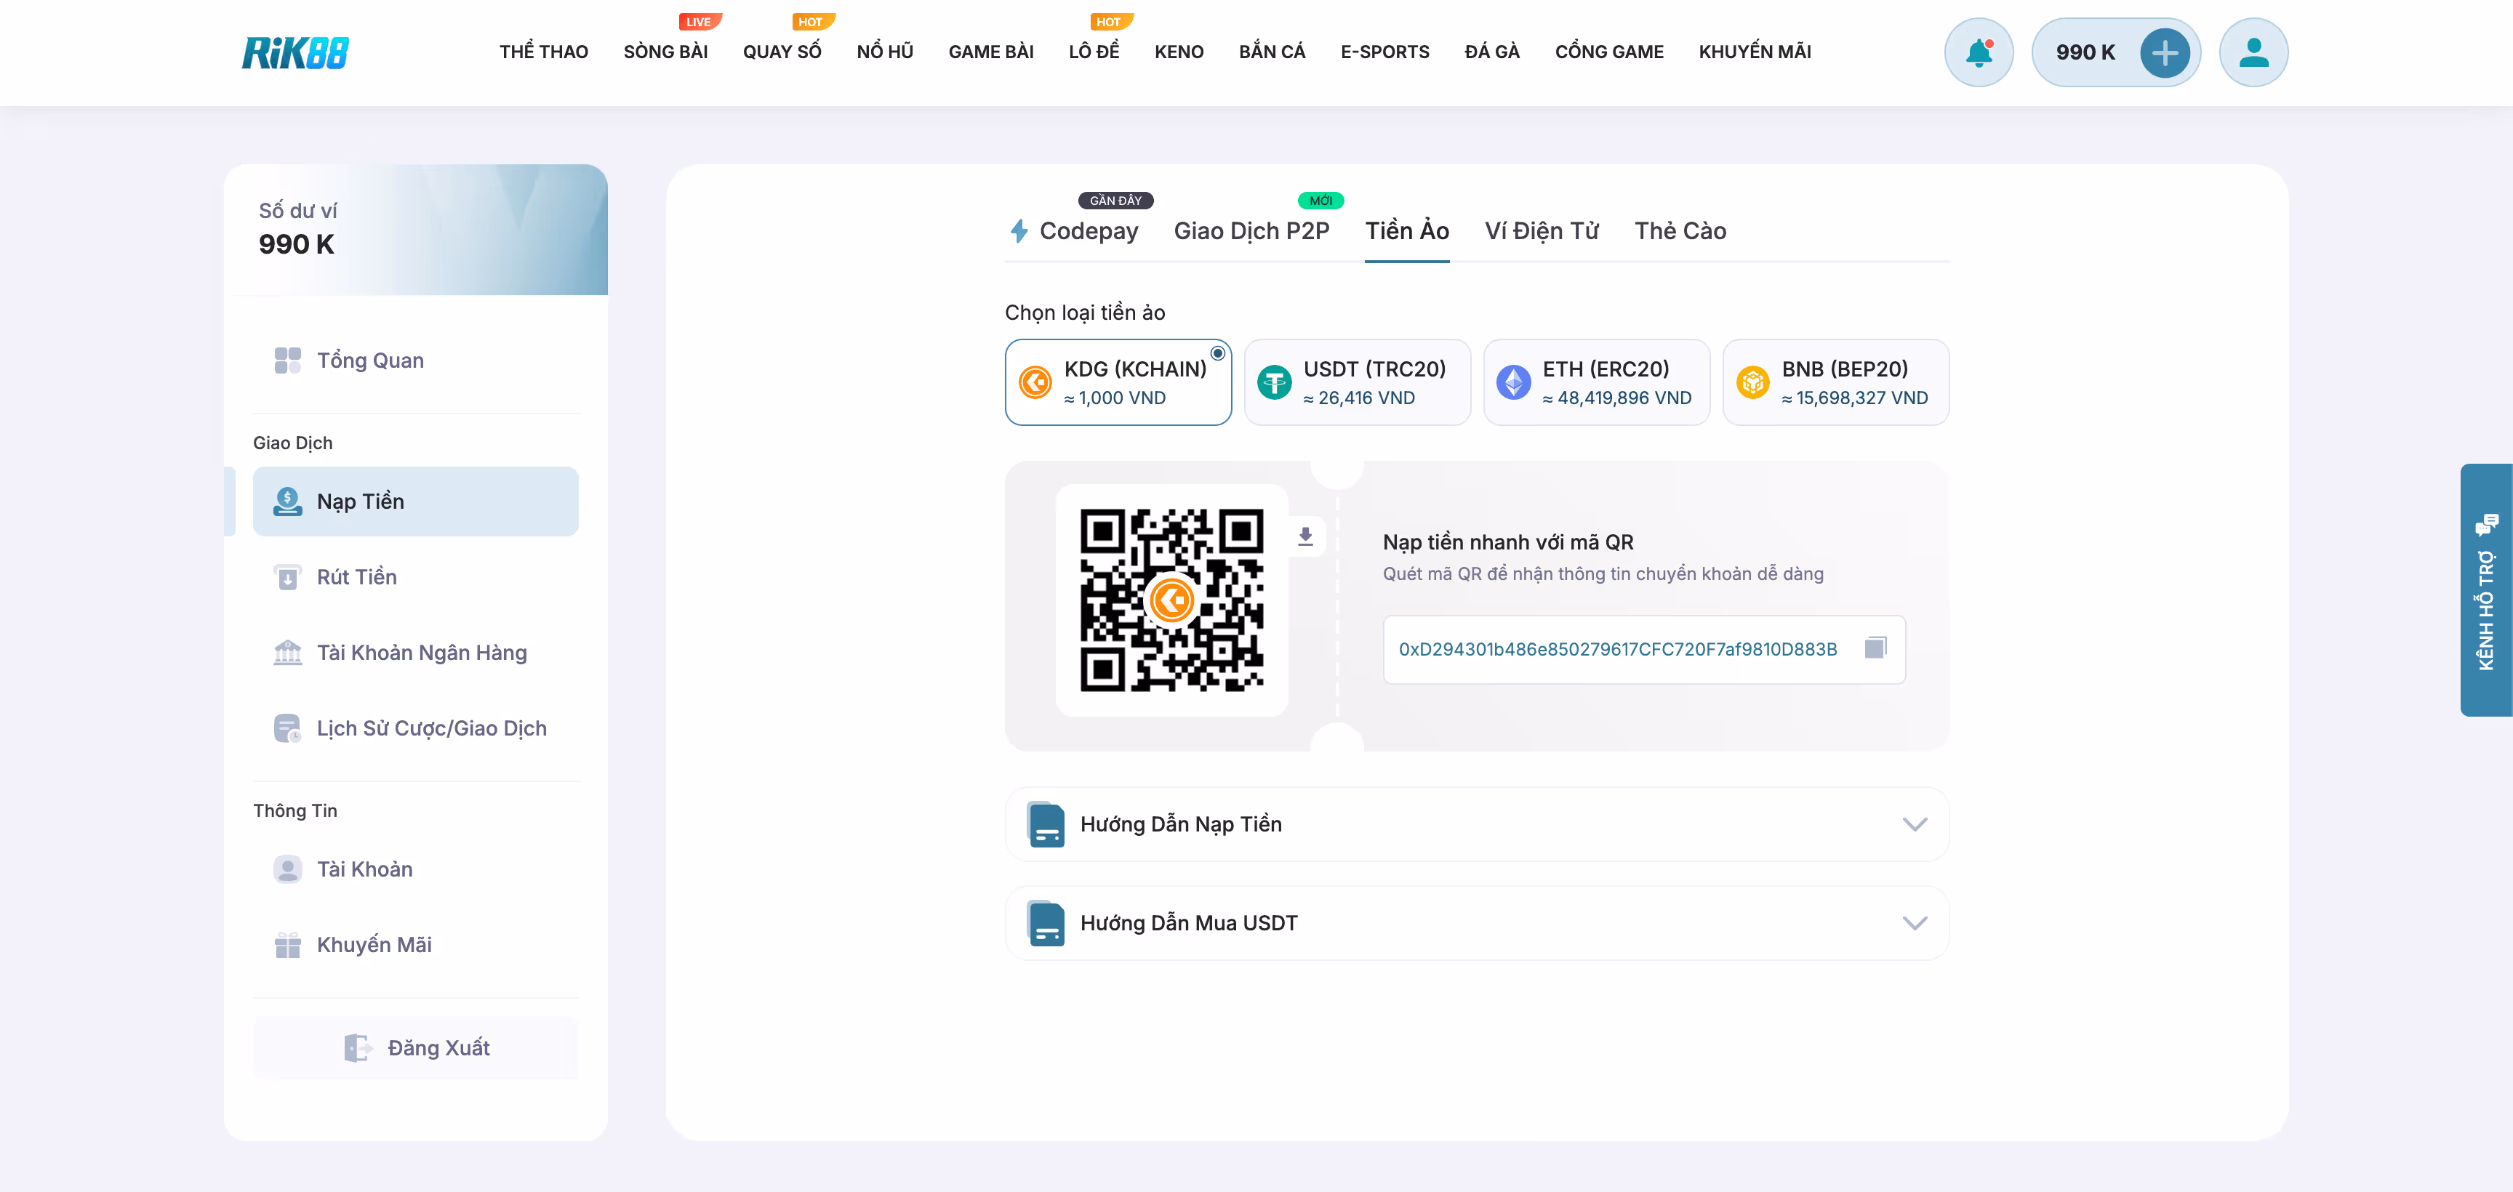This screenshot has width=2513, height=1192.
Task: Click the wallet address field
Action: [x=1644, y=648]
